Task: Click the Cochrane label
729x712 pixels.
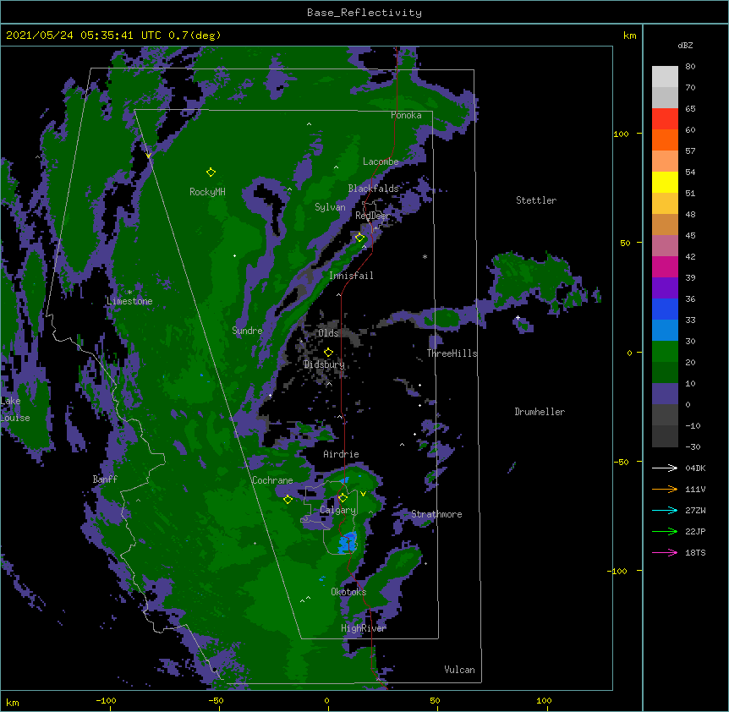Action: [272, 480]
